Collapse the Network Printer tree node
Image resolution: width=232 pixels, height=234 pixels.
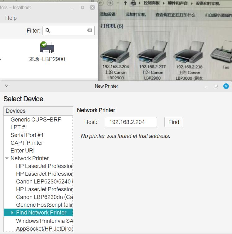[7, 158]
